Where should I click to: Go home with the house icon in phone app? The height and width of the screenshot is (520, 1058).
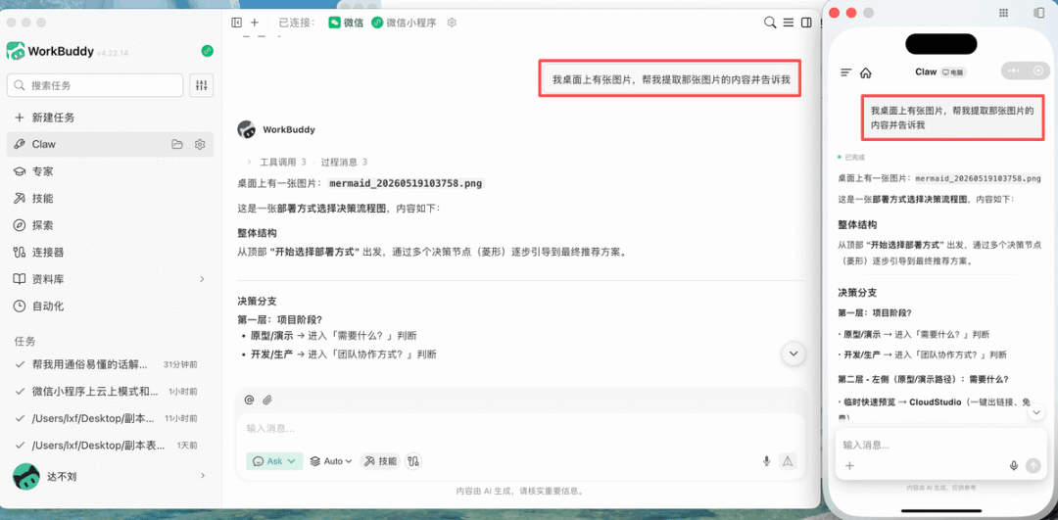(x=866, y=72)
